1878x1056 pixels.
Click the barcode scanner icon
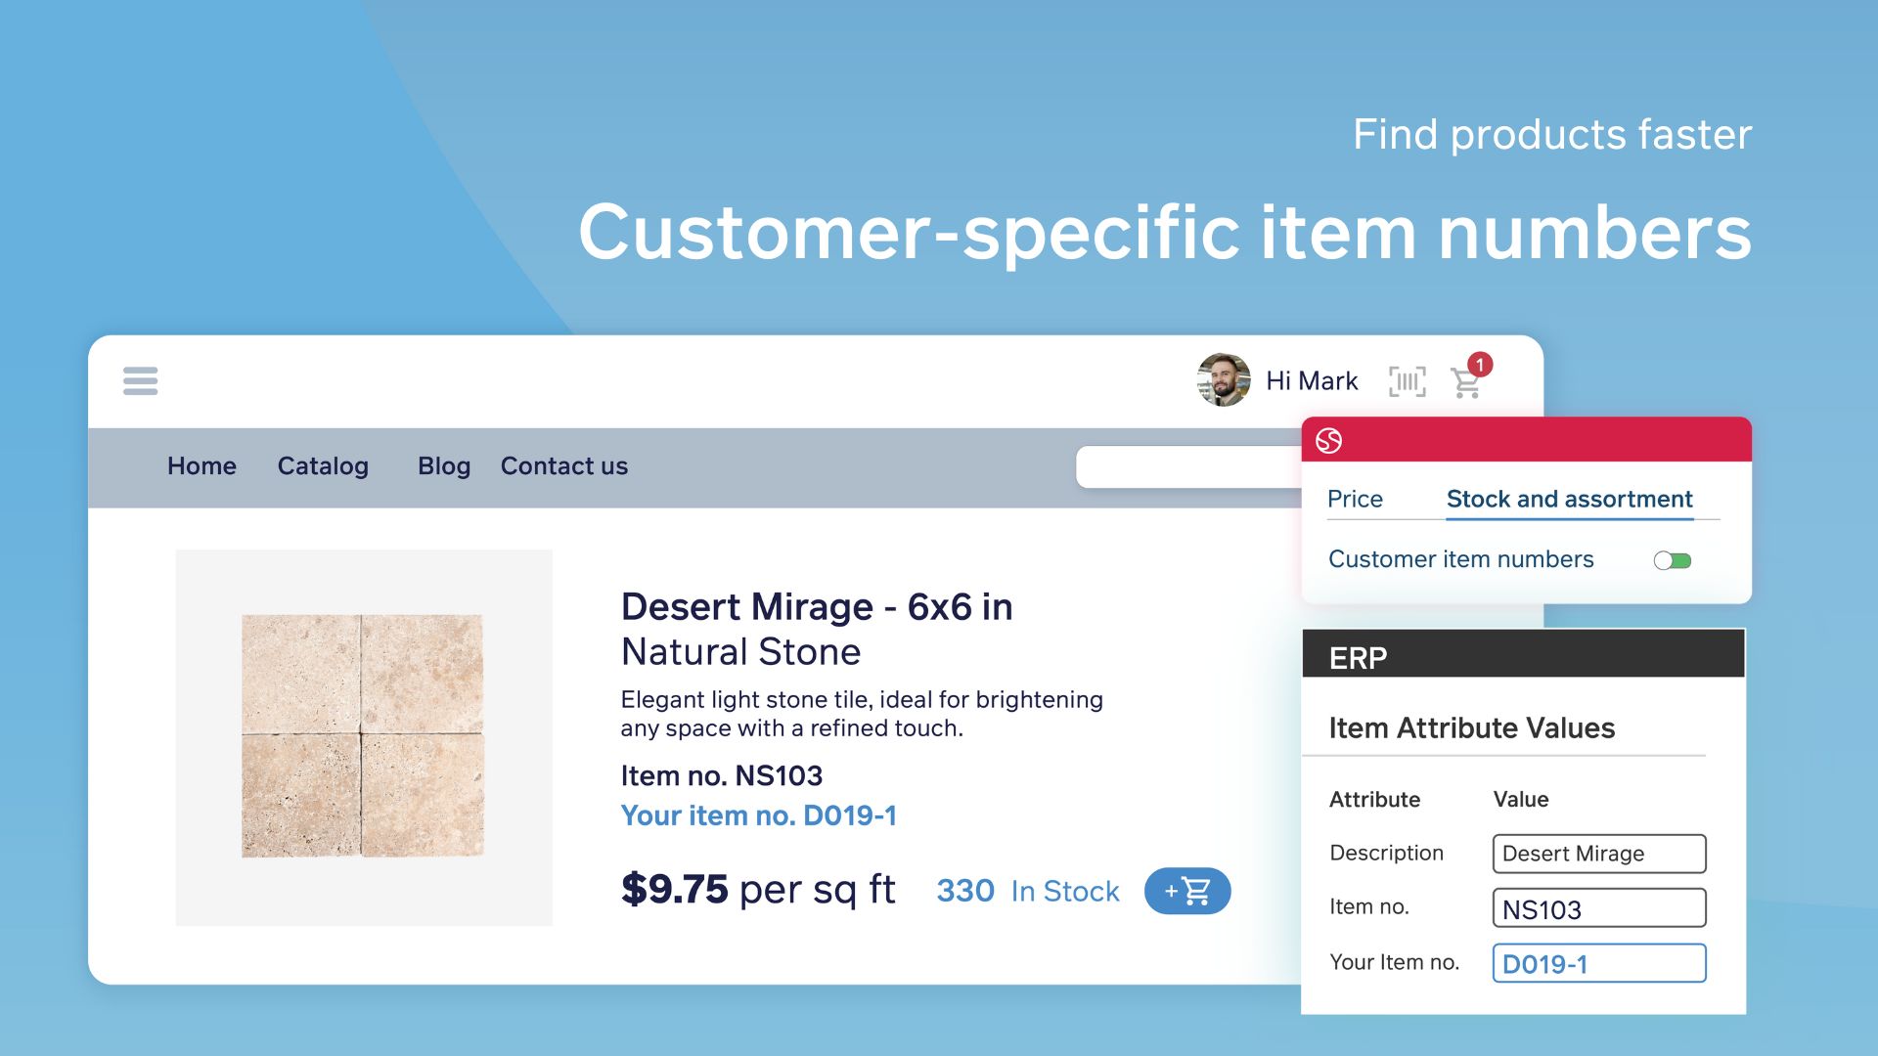pos(1407,381)
